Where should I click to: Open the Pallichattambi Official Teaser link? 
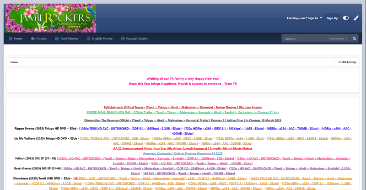coord(183,107)
